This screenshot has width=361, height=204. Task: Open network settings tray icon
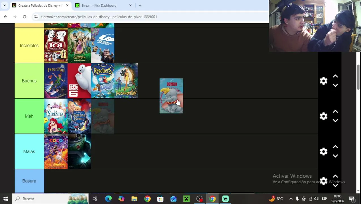pyautogui.click(x=310, y=199)
